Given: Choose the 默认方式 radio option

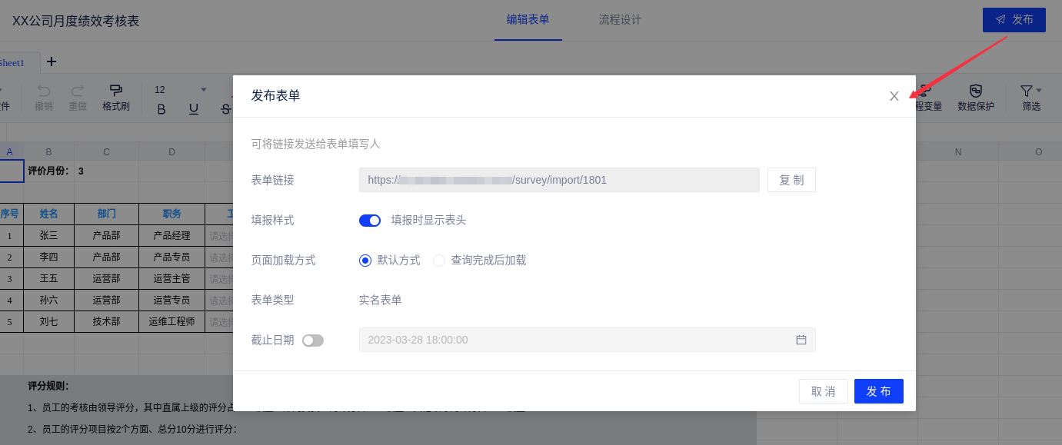Looking at the screenshot, I should [x=365, y=261].
